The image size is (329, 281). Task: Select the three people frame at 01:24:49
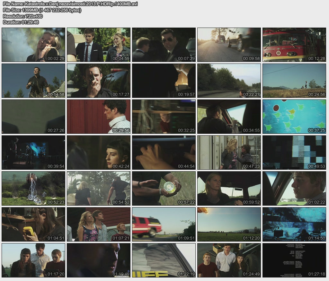[229, 260]
